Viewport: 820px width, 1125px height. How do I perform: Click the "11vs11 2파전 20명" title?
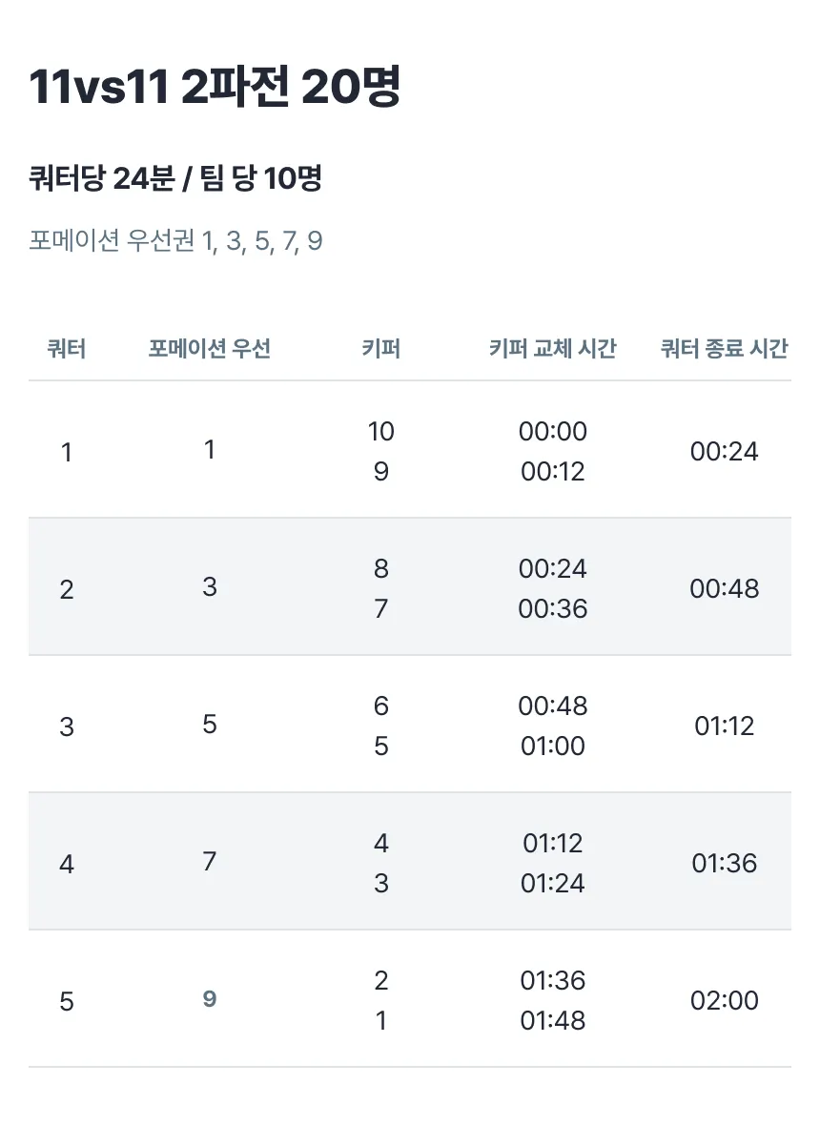click(215, 89)
